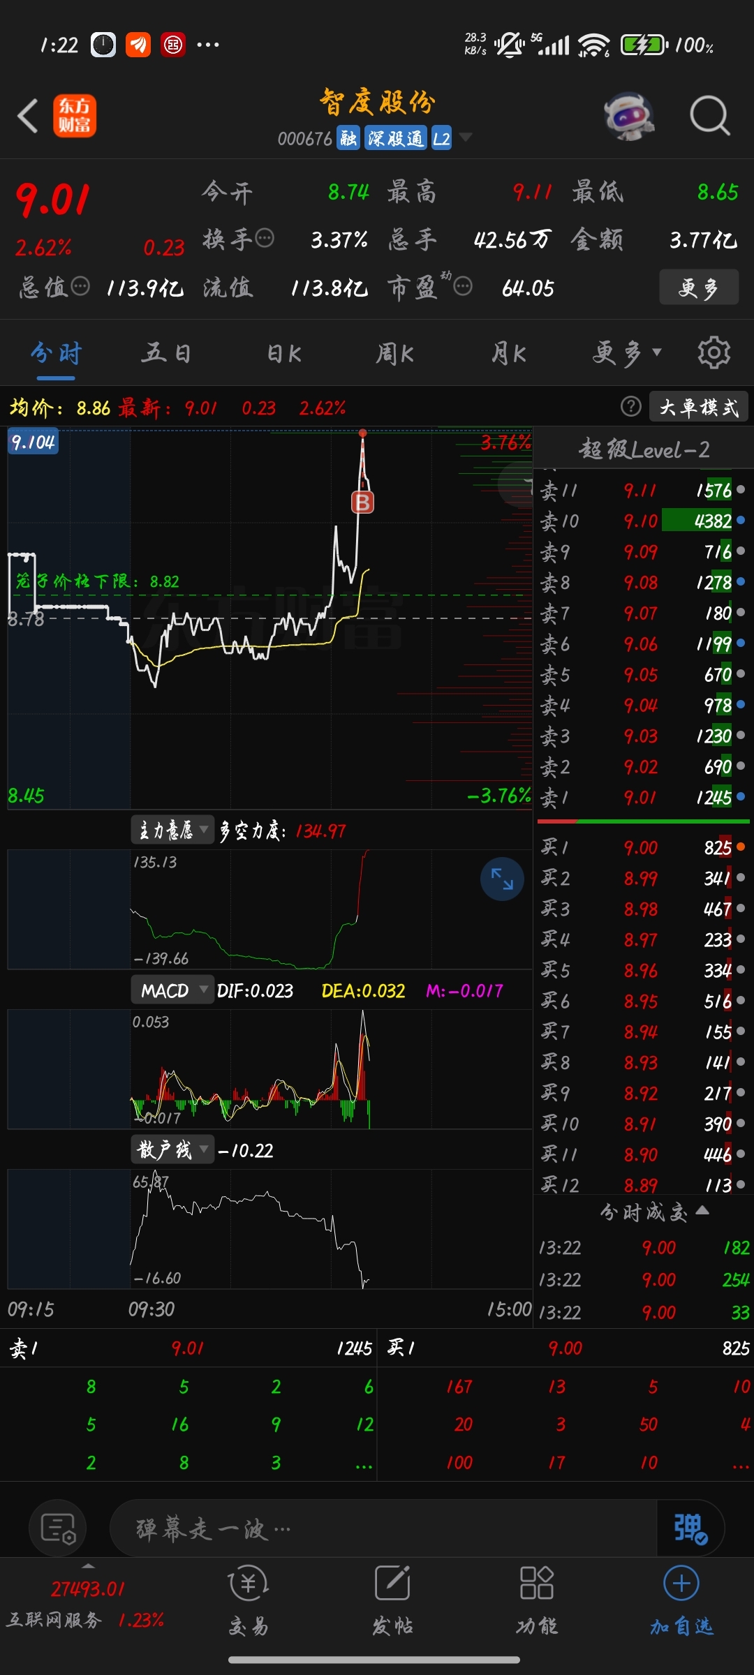Tap the 融 margin trading badge
The image size is (754, 1675).
[348, 138]
